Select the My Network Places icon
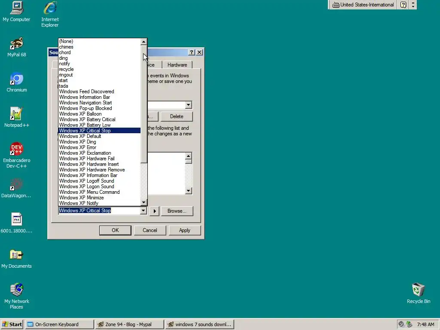440x330 pixels. coord(17,296)
